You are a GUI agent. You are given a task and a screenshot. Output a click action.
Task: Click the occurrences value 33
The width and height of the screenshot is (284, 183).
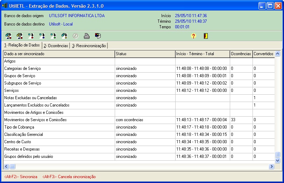pyautogui.click(x=233, y=120)
